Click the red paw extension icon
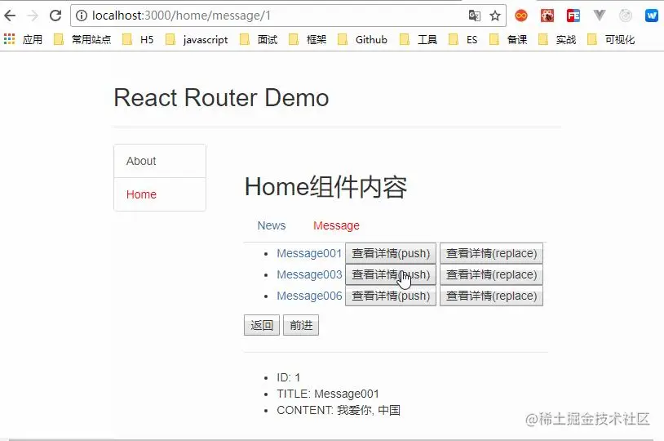The height and width of the screenshot is (441, 664). click(x=547, y=16)
